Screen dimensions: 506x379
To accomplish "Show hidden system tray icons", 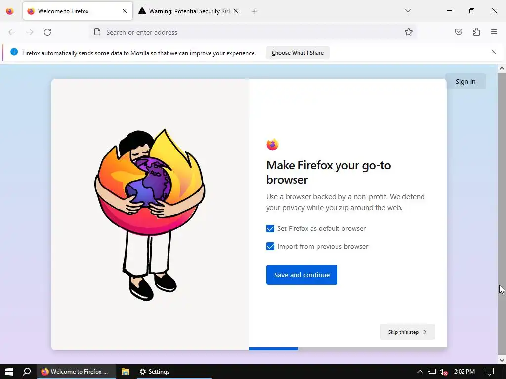I will point(420,372).
